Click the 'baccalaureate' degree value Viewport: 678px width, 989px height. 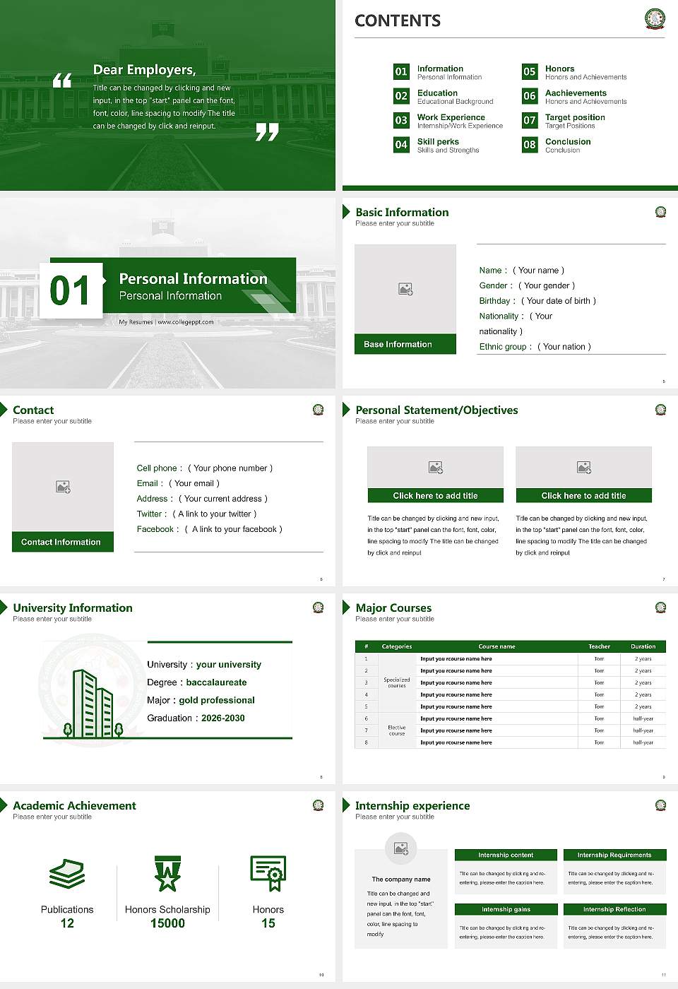point(216,682)
